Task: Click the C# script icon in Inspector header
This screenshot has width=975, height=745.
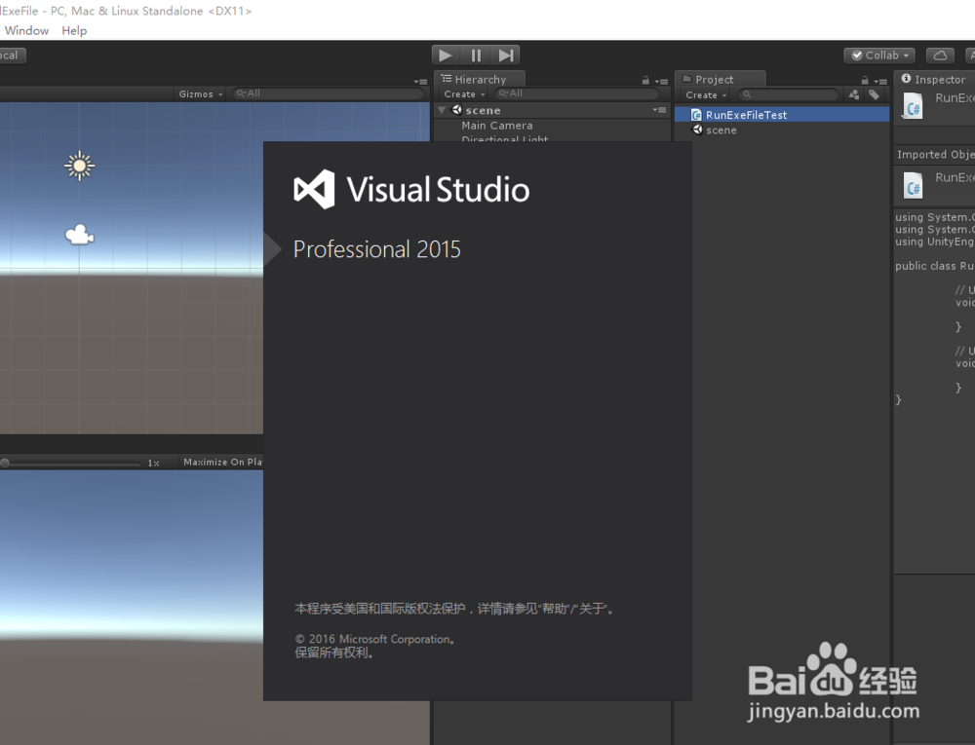Action: 913,106
